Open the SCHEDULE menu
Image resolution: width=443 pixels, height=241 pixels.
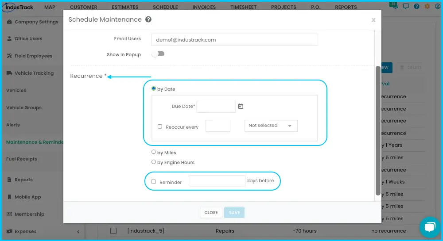(166, 7)
